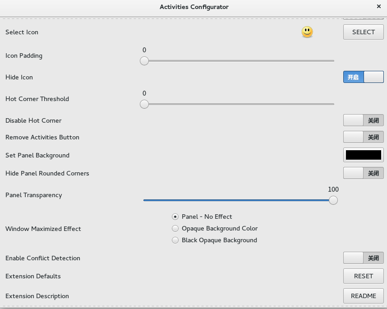Click the Panel Transparency slider handle
Screen dimensions: 387x309
(333, 200)
